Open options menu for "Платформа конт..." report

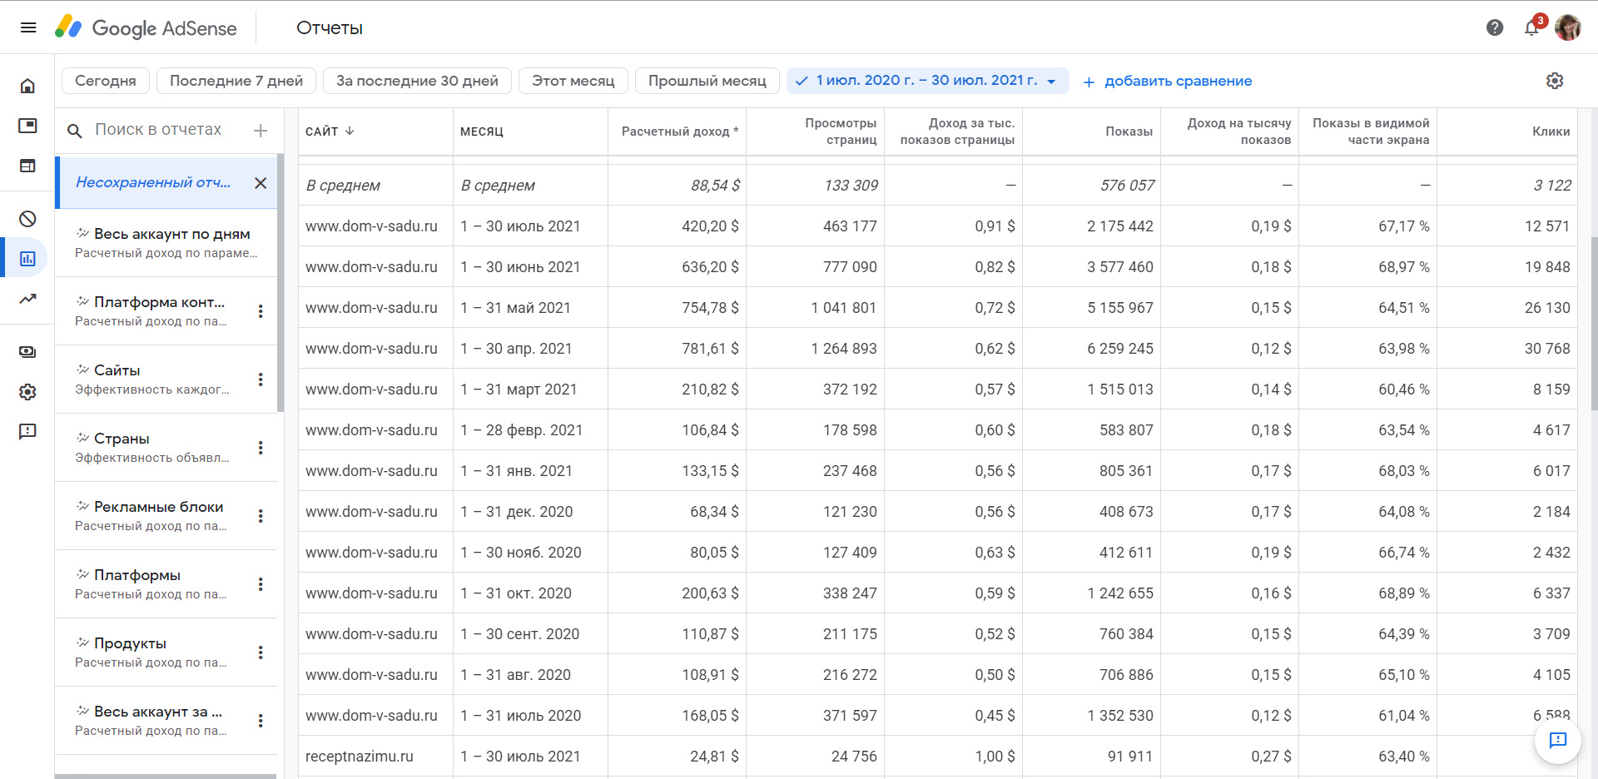(x=261, y=311)
